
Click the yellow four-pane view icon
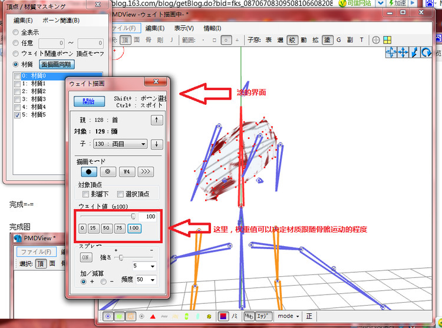[387, 40]
